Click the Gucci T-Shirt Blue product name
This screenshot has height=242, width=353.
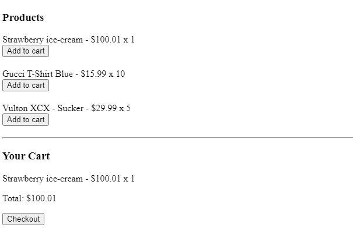[x=37, y=74]
